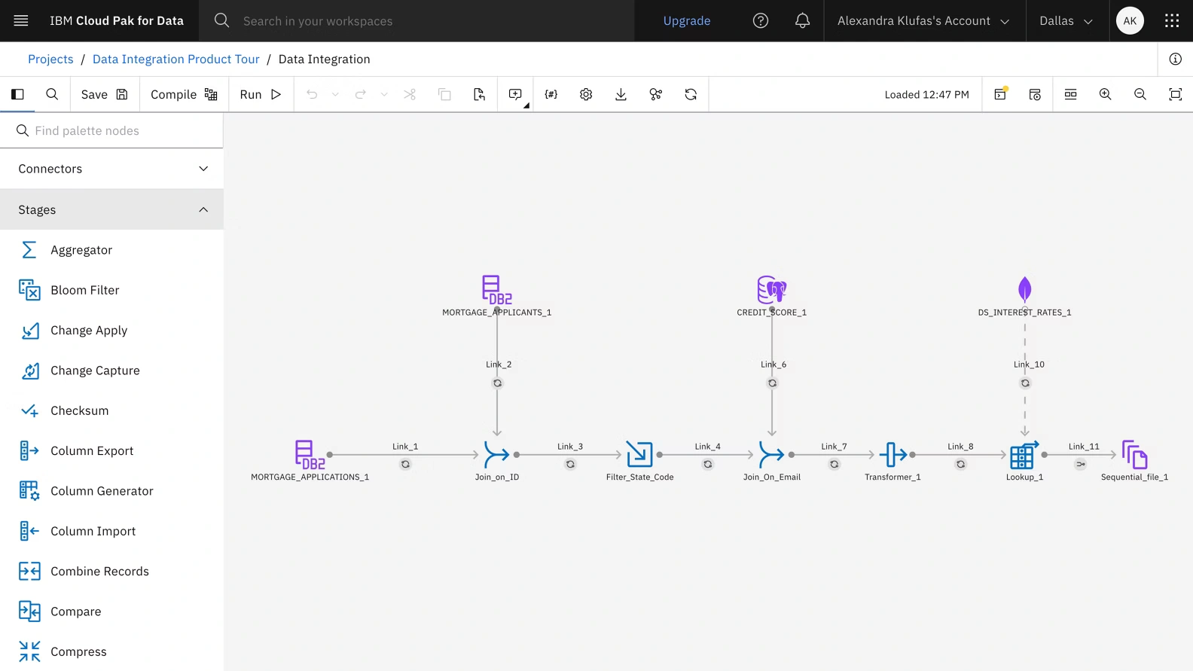Image resolution: width=1193 pixels, height=671 pixels.
Task: Toggle the information panel icon
Action: coord(1175,59)
